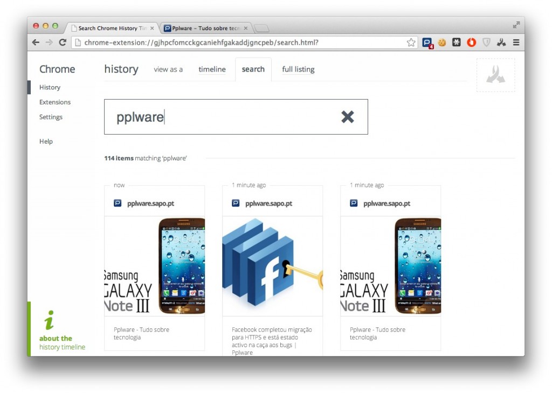The height and width of the screenshot is (394, 552).
Task: Select the timeline view tab
Action: click(212, 69)
